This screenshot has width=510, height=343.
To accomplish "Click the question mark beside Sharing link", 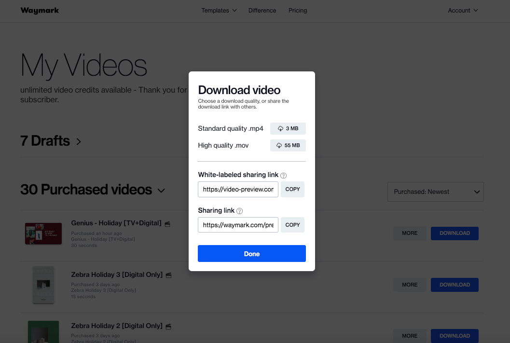I will (x=239, y=210).
